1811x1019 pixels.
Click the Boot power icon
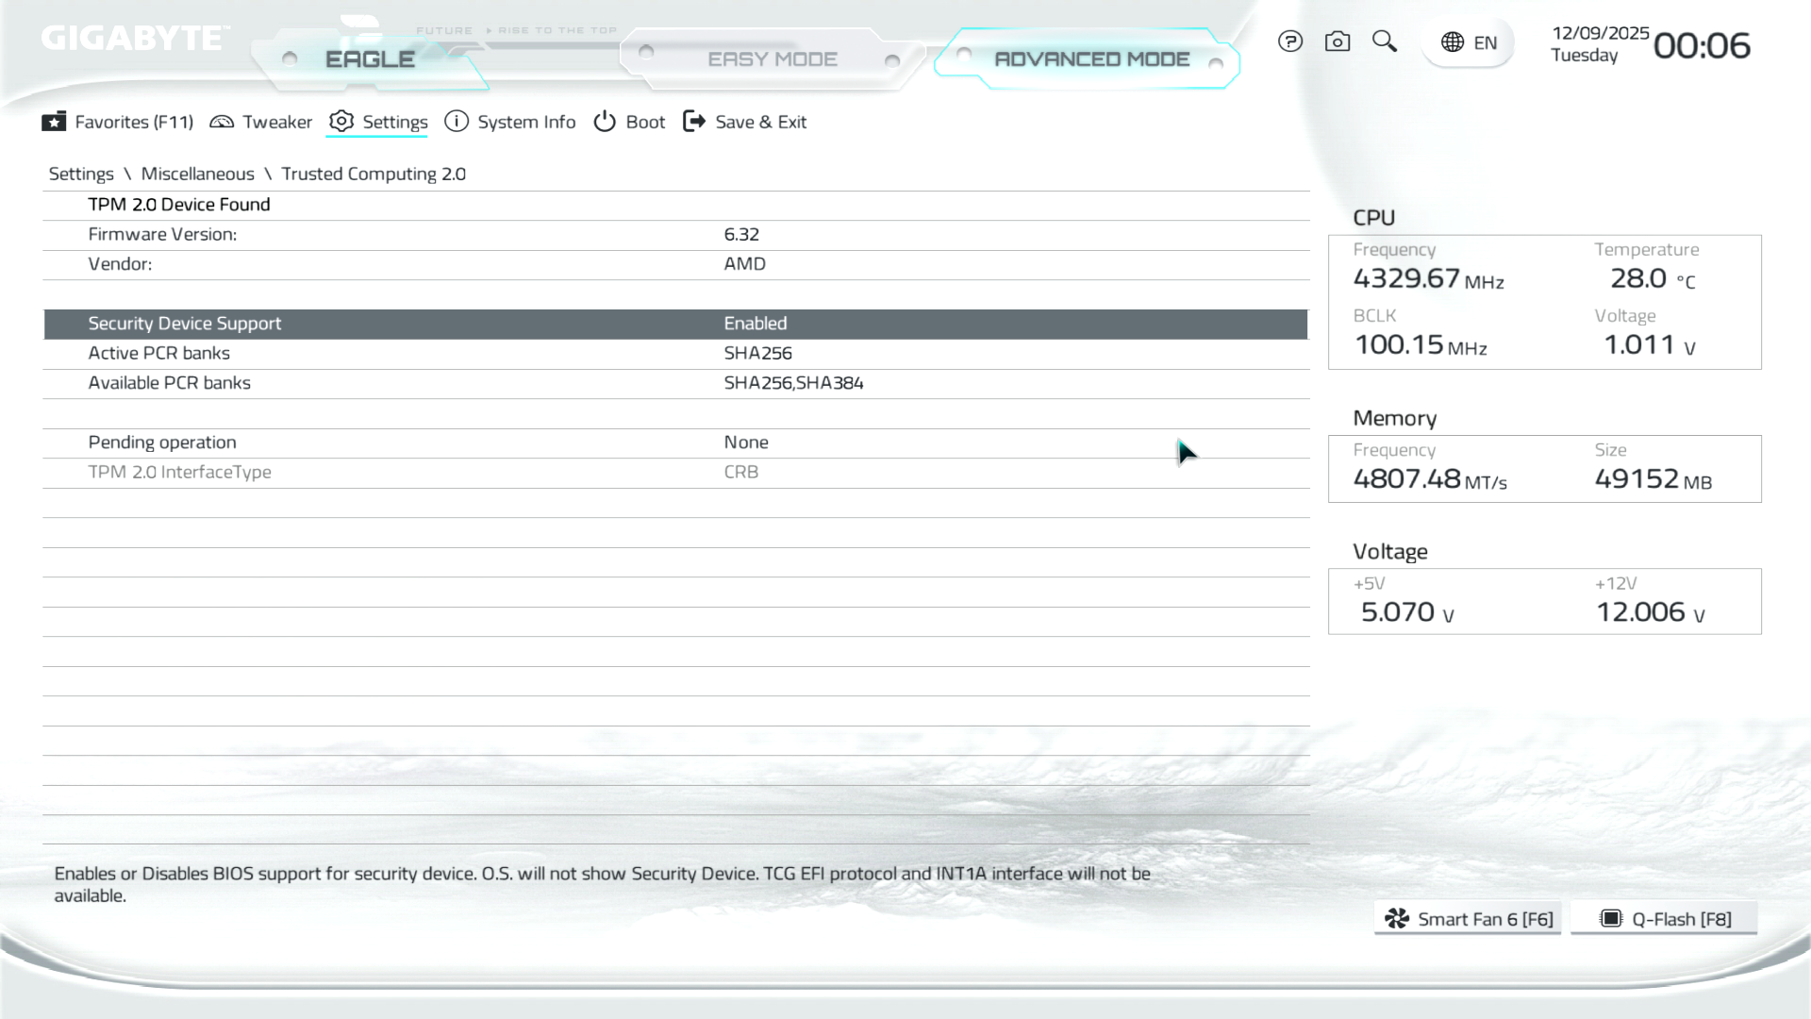click(605, 122)
